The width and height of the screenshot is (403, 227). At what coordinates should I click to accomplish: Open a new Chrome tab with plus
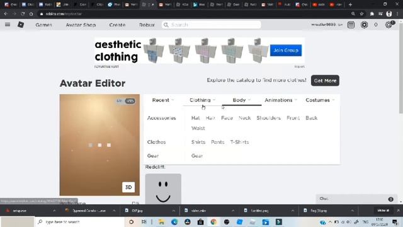[350, 4]
